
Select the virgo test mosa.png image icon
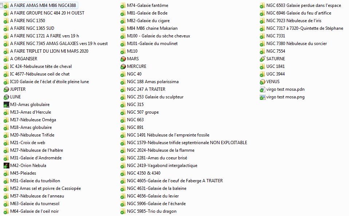(262, 97)
